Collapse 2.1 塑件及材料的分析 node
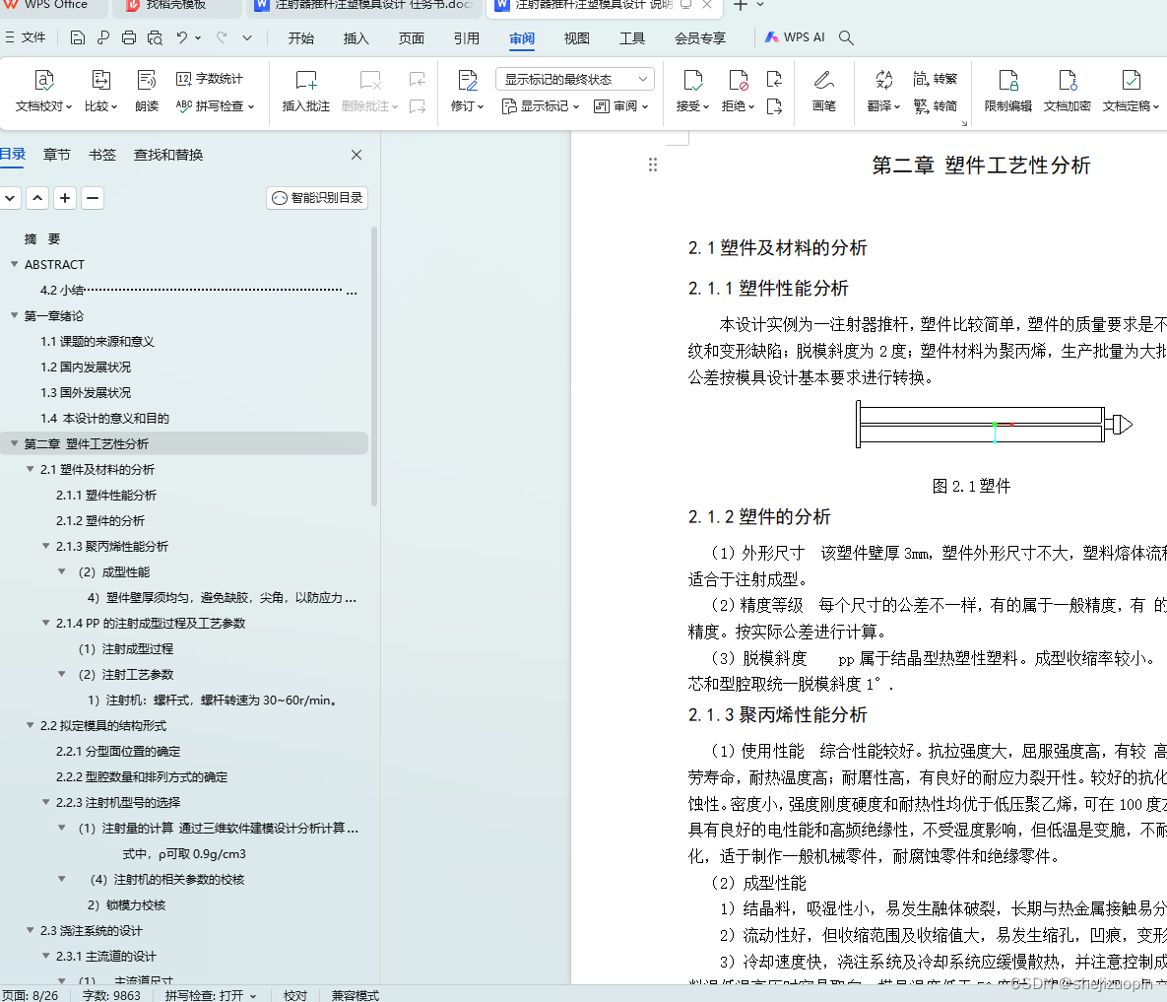 click(x=30, y=469)
